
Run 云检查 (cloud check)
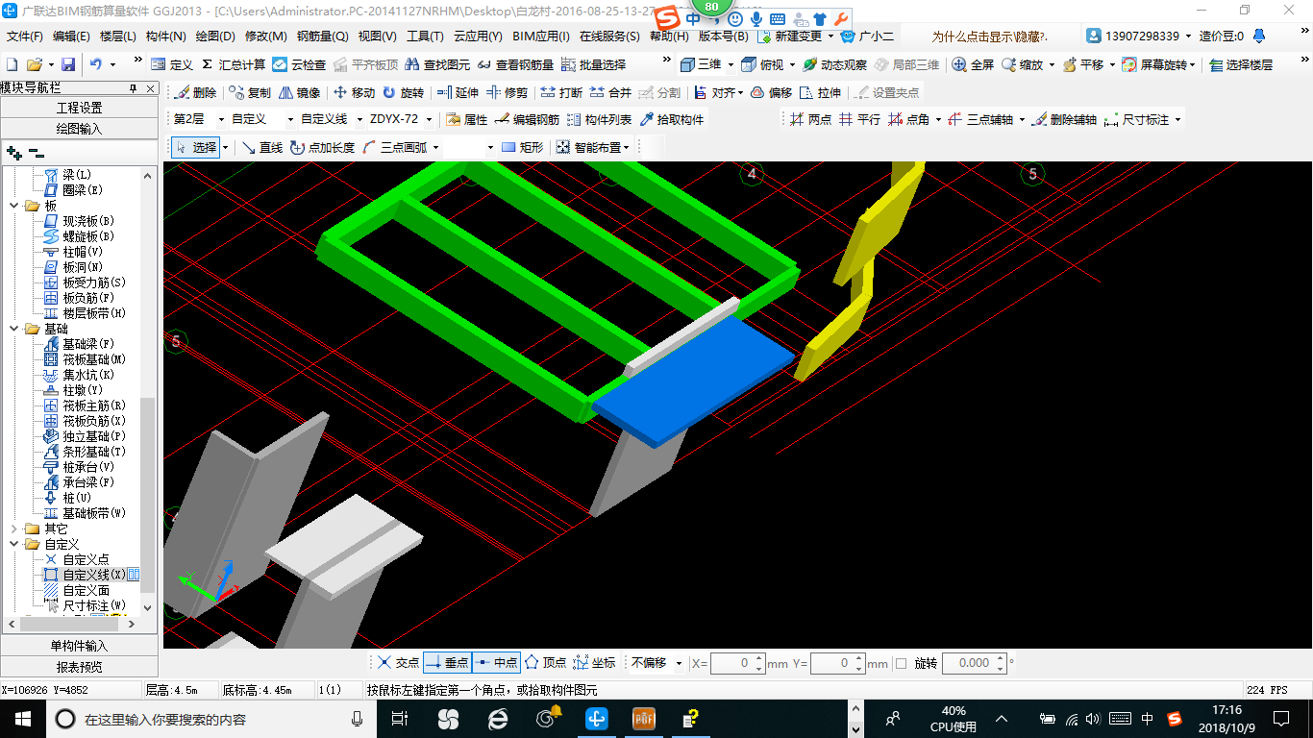tap(299, 64)
